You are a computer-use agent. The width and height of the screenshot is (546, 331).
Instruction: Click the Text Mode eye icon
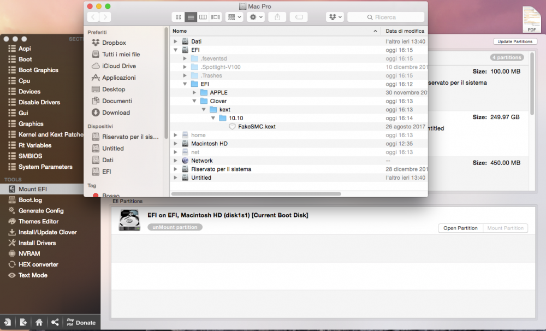12,275
